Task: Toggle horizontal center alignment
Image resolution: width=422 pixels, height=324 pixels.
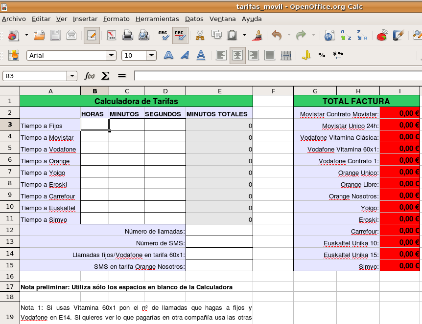Action: coord(237,55)
